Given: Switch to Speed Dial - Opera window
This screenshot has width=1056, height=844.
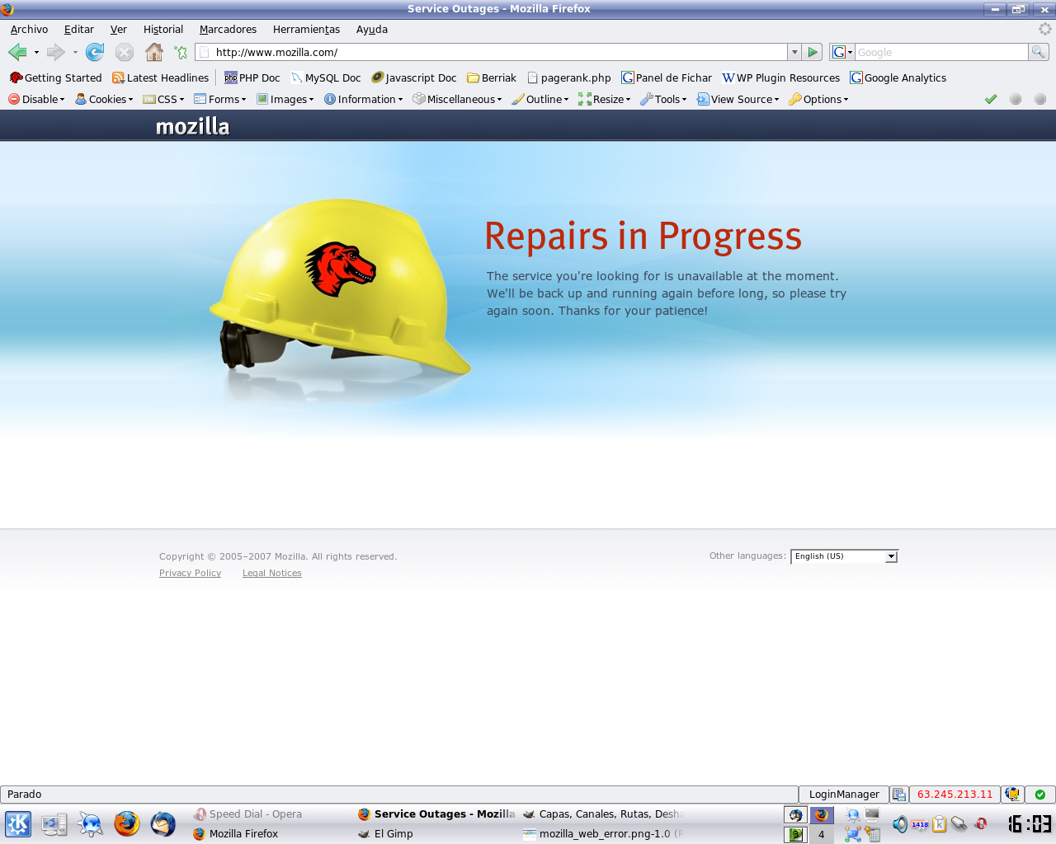Looking at the screenshot, I should 271,814.
